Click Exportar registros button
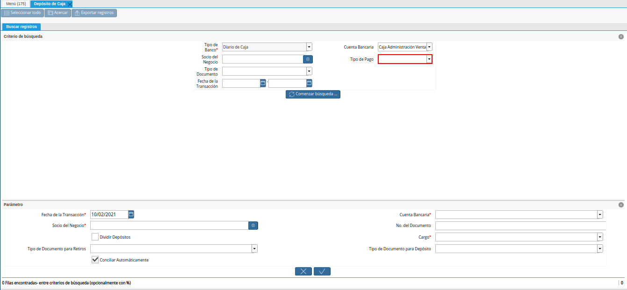 click(94, 13)
